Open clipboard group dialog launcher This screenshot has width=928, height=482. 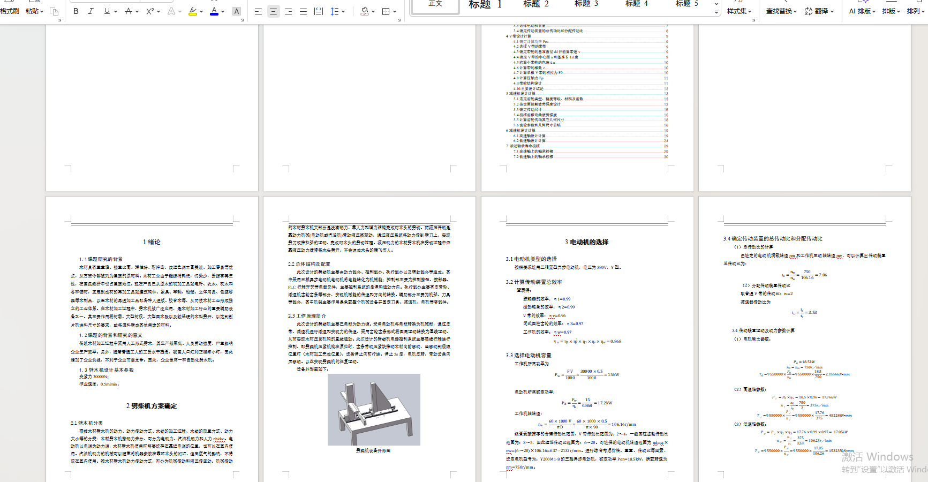[59, 20]
